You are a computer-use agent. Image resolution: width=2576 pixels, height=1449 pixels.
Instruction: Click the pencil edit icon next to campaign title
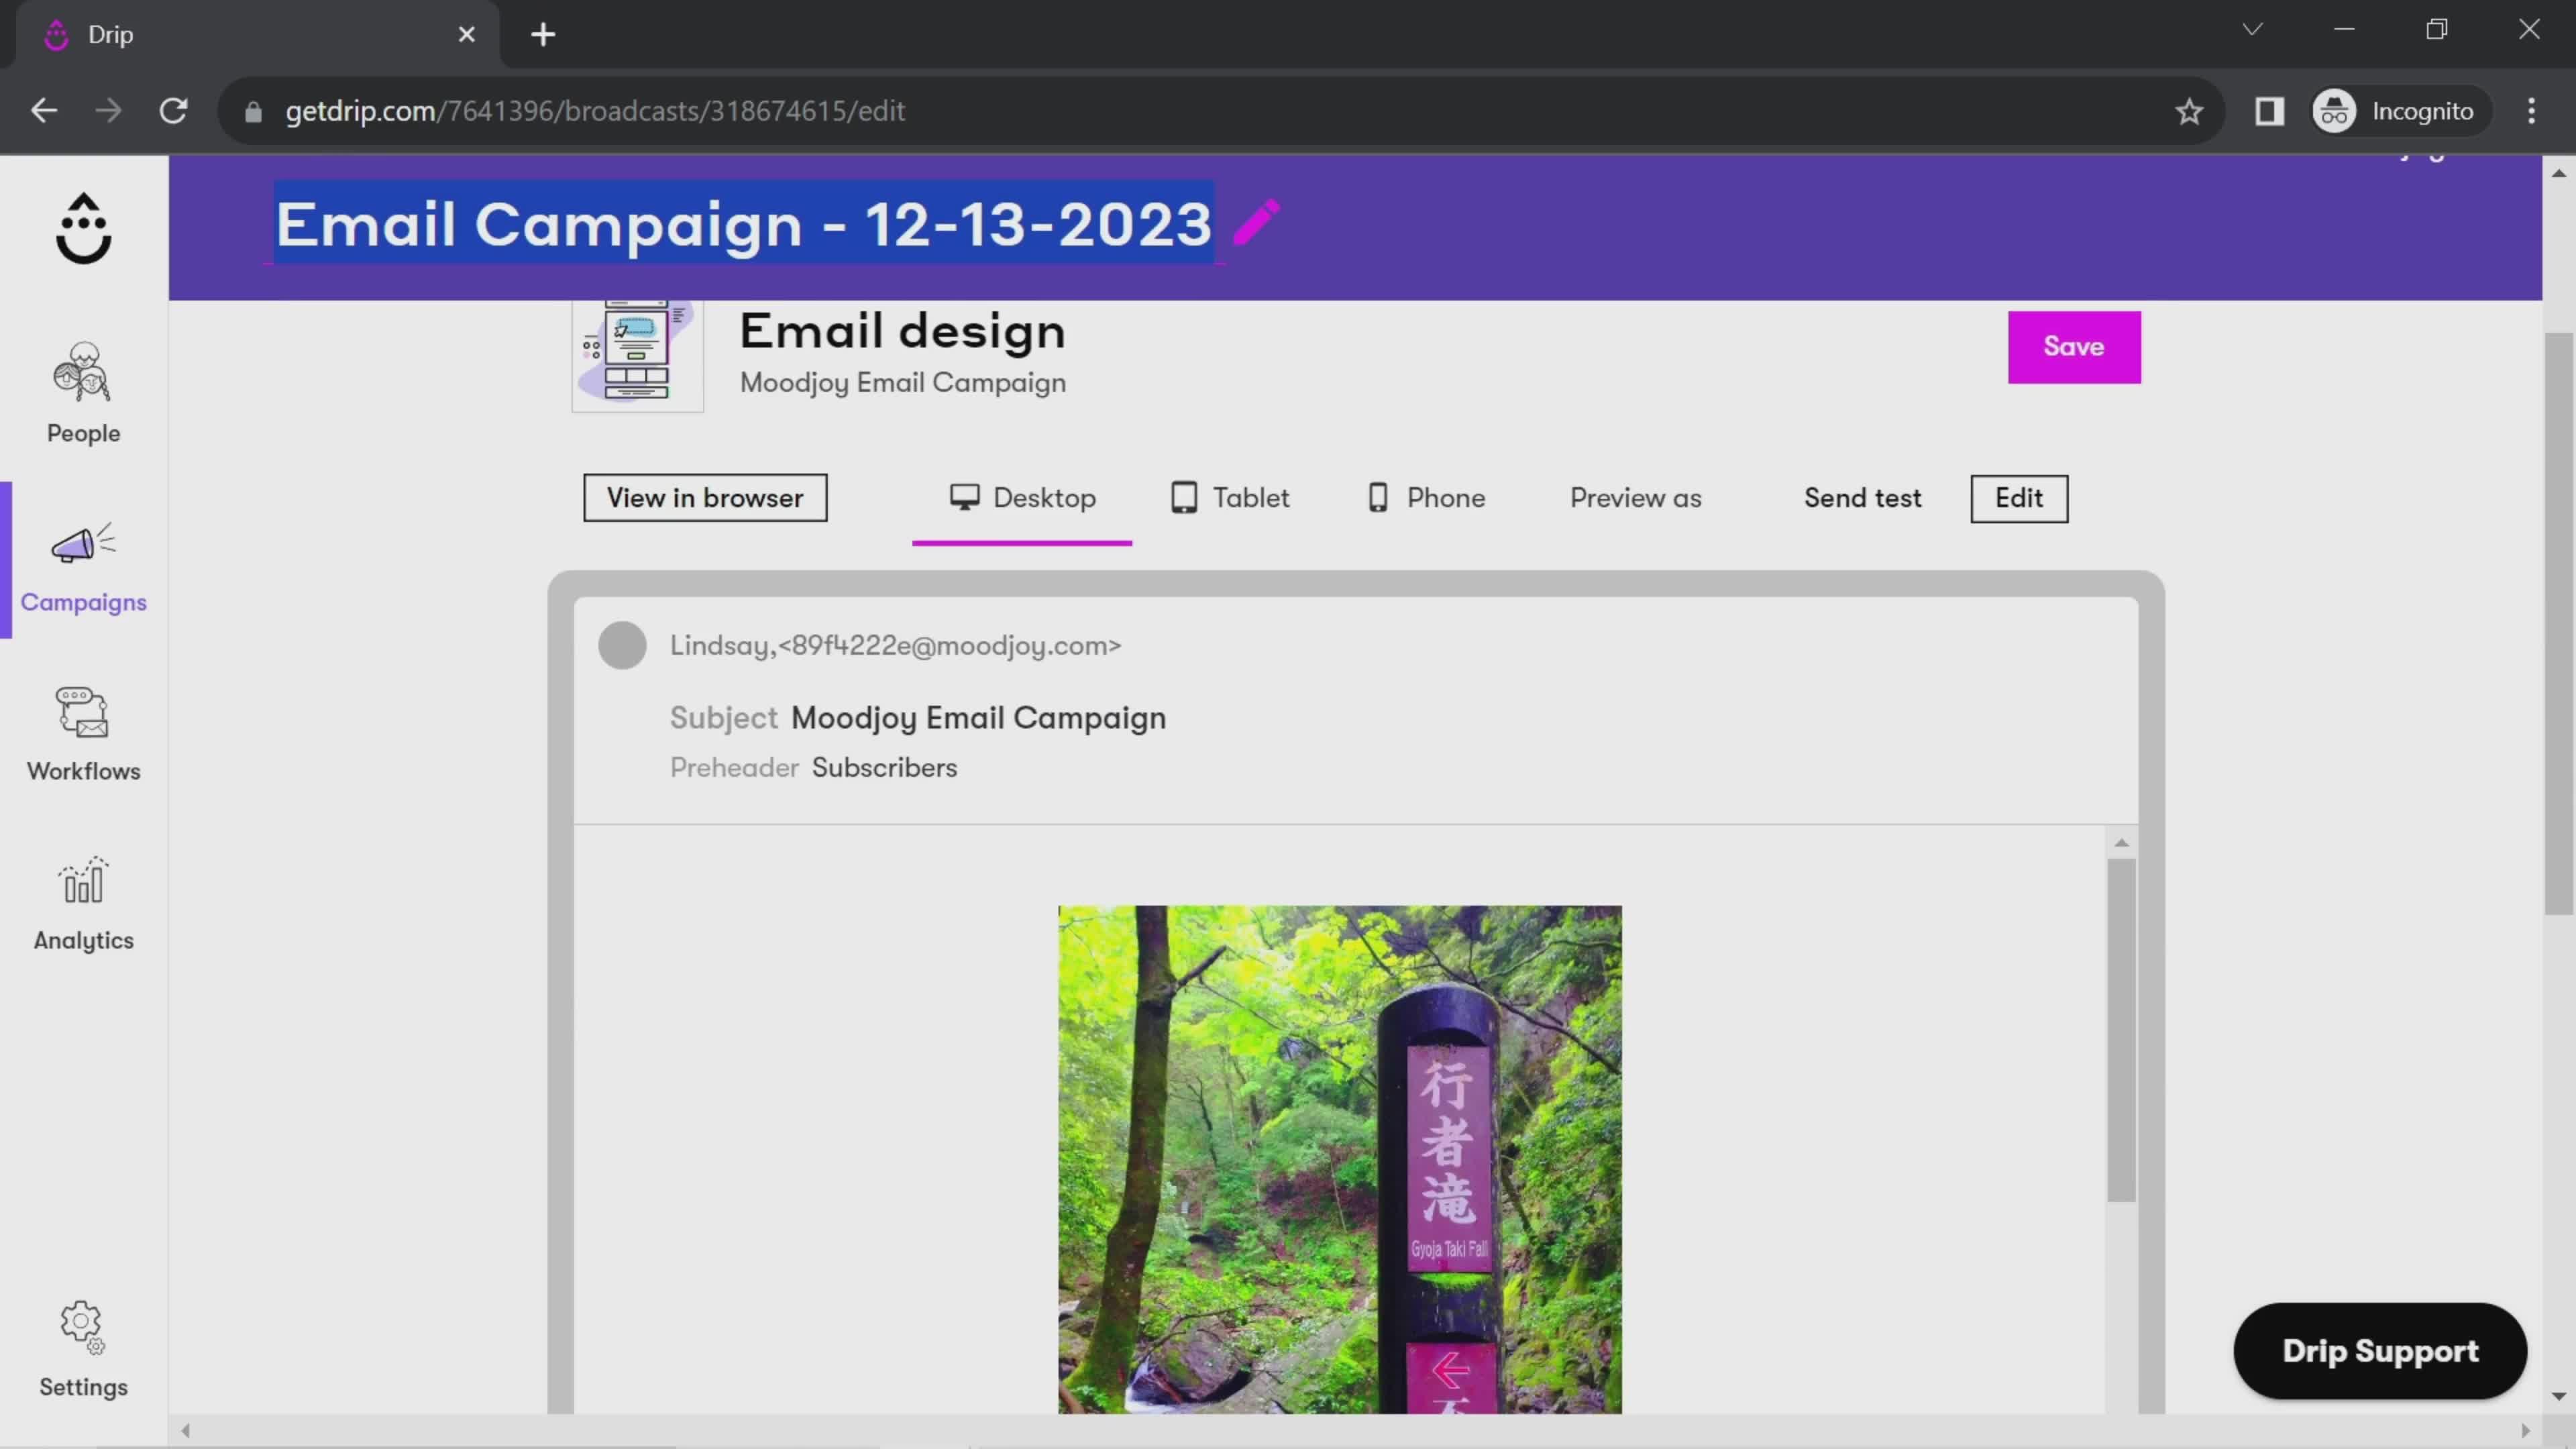[x=1258, y=225]
